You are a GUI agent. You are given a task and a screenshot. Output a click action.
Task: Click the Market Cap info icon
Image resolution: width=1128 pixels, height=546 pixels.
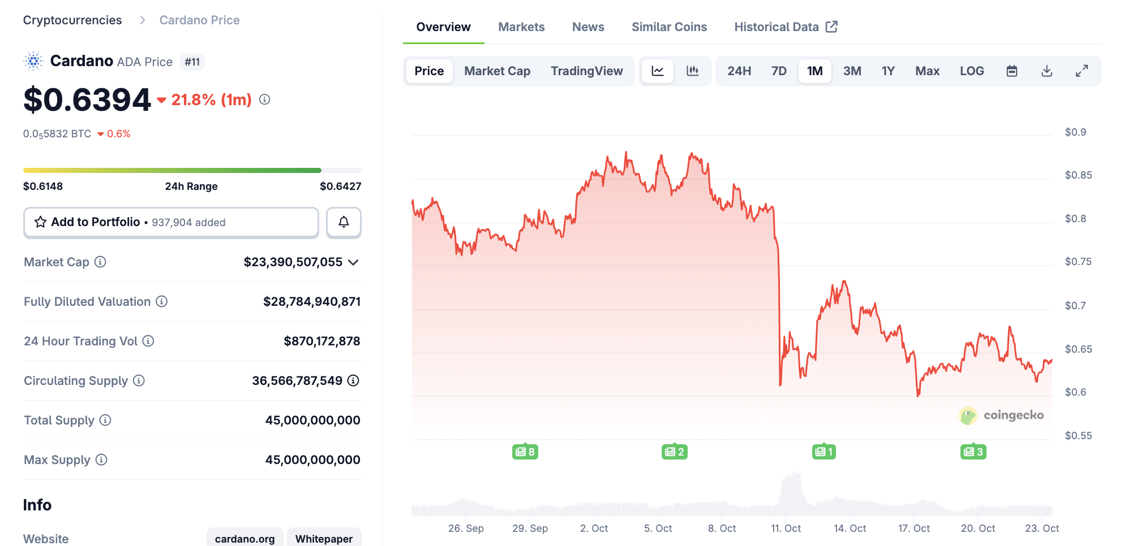coord(100,262)
